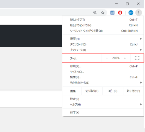Screen dimensions: 145x132
Task: Bookmark this page with the star icon
Action: tap(103, 13)
